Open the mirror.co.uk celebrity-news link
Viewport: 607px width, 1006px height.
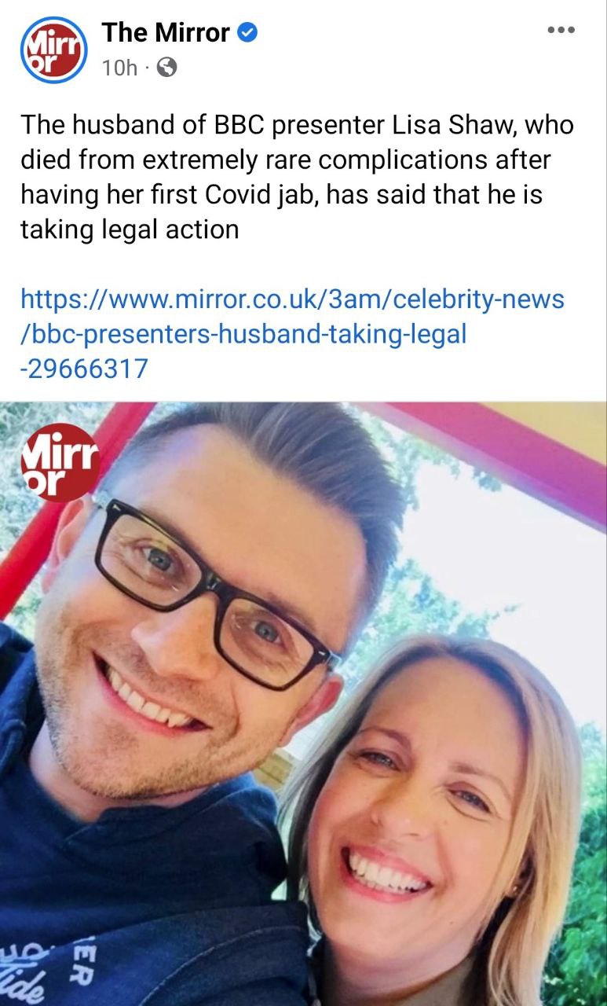[292, 299]
